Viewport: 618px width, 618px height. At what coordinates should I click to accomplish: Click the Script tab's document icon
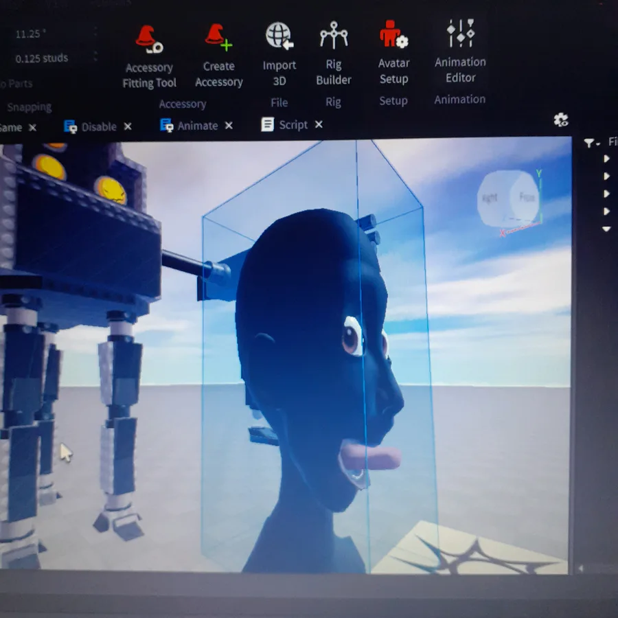[x=268, y=124]
